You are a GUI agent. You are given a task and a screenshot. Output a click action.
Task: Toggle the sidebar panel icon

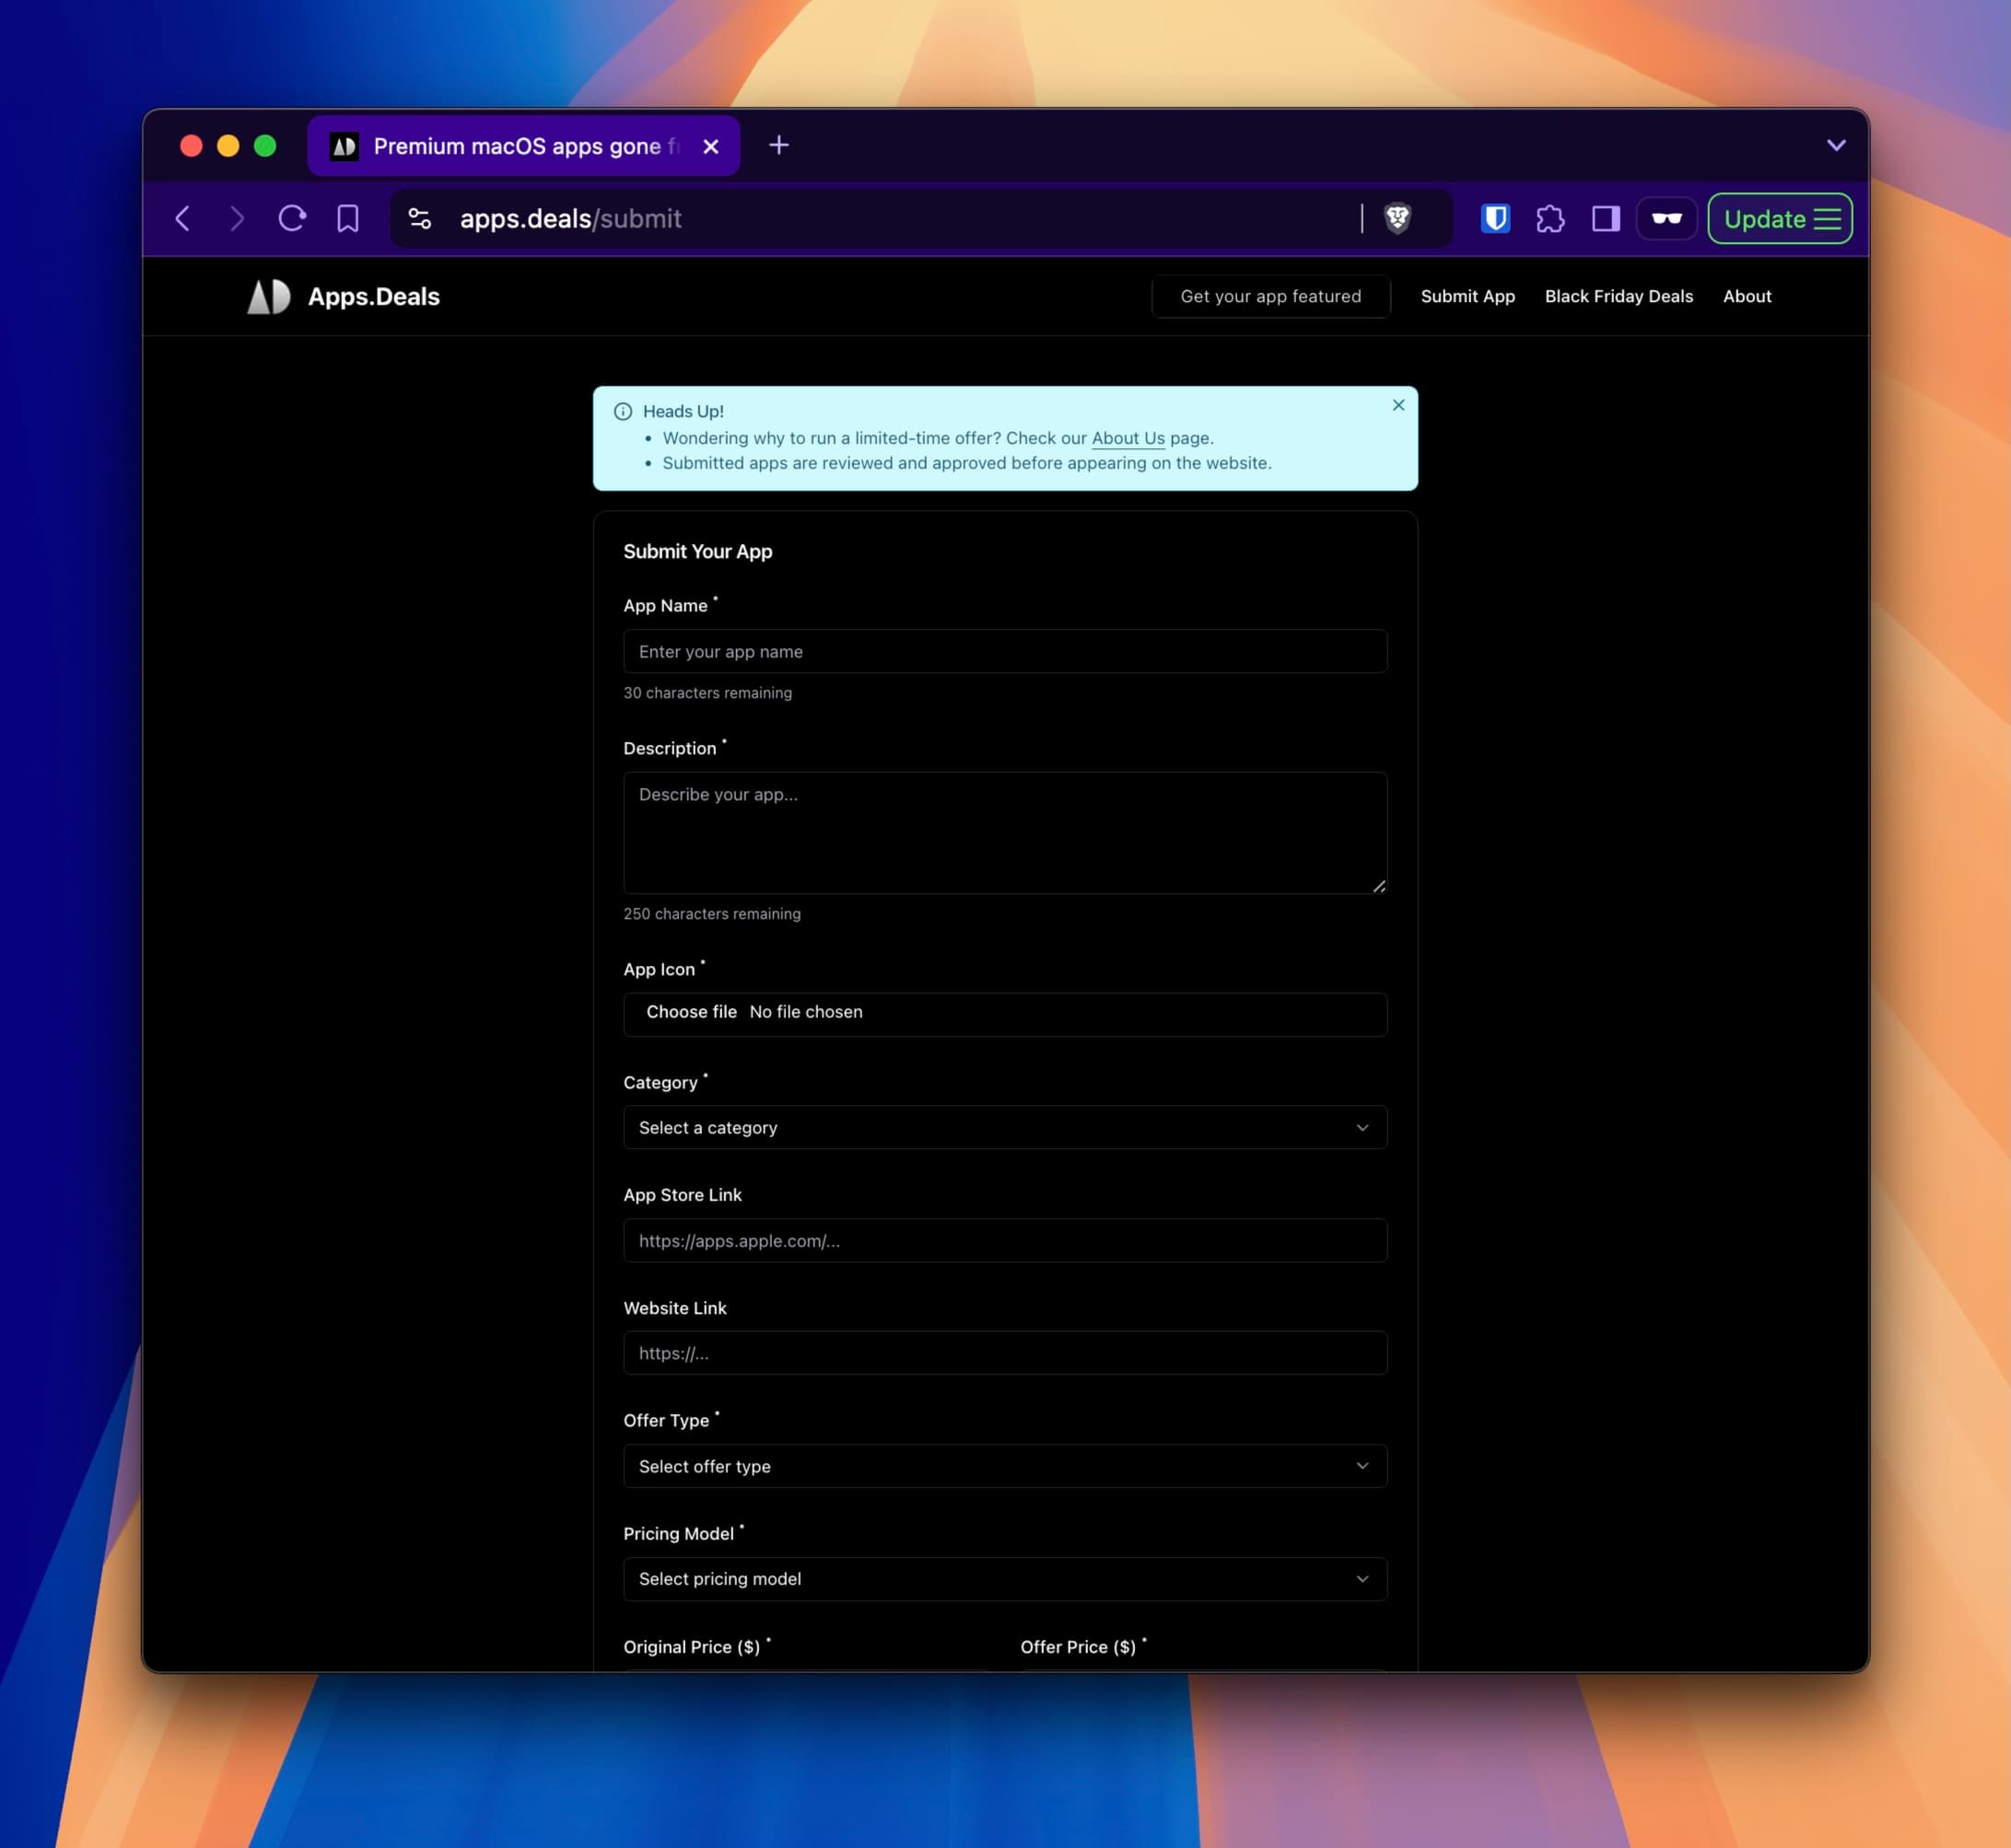1605,218
